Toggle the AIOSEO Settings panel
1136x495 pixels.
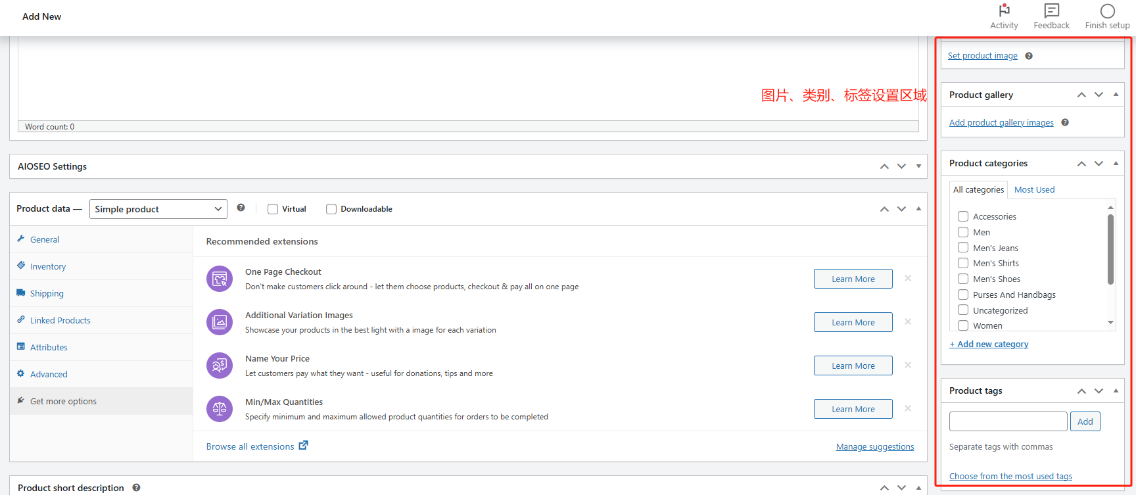coord(918,166)
